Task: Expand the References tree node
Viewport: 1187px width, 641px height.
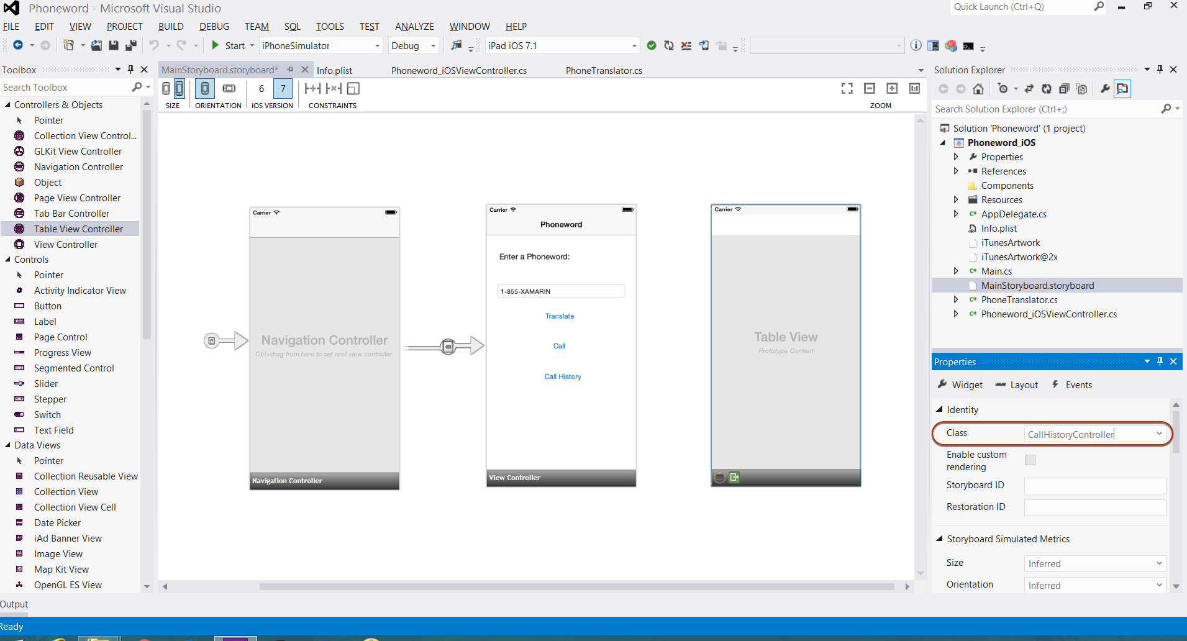Action: pyautogui.click(x=956, y=171)
